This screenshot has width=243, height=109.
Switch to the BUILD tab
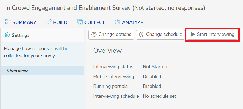(x=57, y=22)
